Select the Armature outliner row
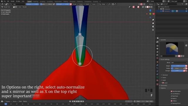Image resolution: width=188 pixels, height=106 pixels. click(172, 11)
